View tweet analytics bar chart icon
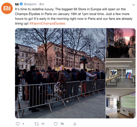The height and width of the screenshot is (127, 137). tap(75, 124)
